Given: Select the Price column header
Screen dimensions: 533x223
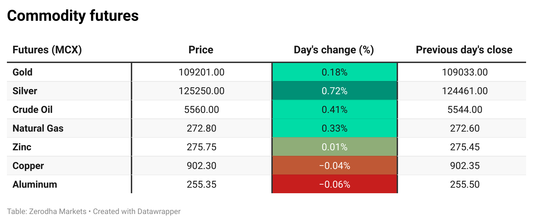Looking at the screenshot, I should coord(201,50).
